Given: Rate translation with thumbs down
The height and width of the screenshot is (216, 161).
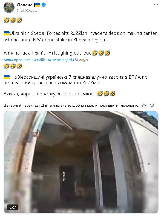Looking at the screenshot, I should click(x=152, y=106).
